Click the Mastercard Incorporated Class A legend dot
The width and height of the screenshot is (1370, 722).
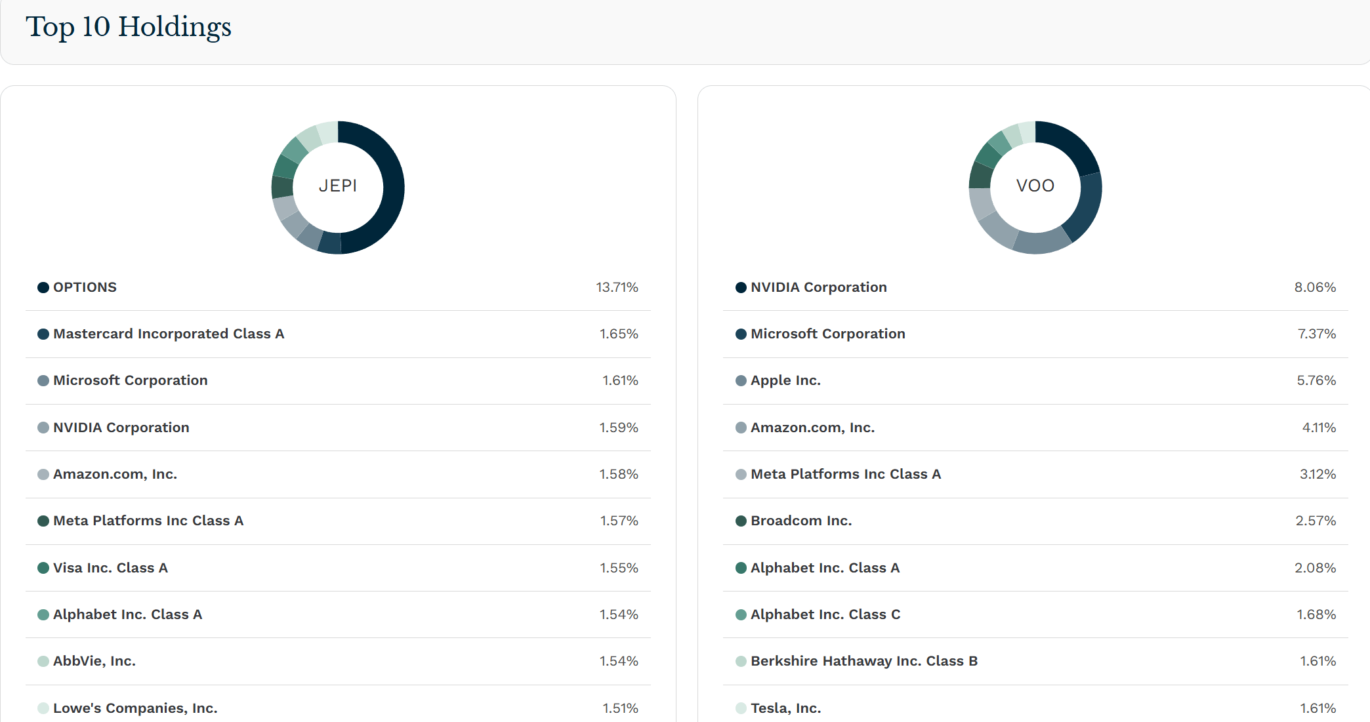click(43, 334)
